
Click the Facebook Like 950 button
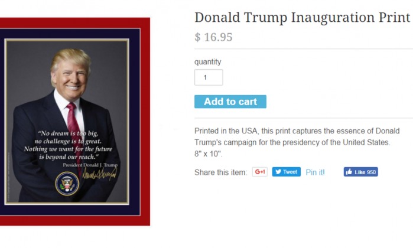coord(360,172)
